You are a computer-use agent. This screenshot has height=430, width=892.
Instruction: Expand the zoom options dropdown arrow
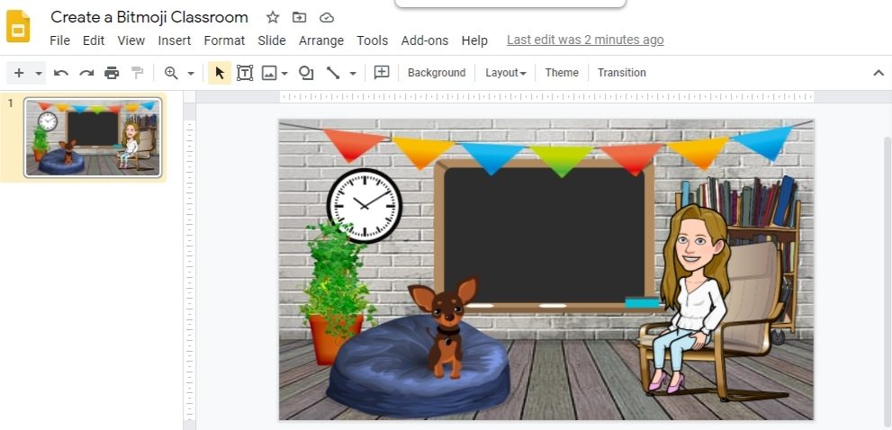[x=191, y=74]
